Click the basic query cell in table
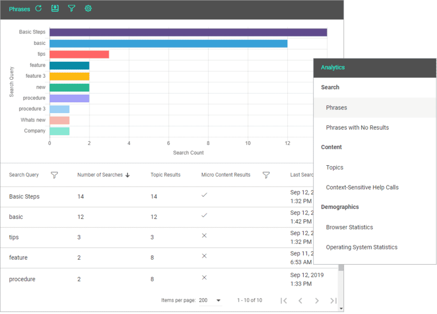The image size is (437, 314). tap(16, 217)
